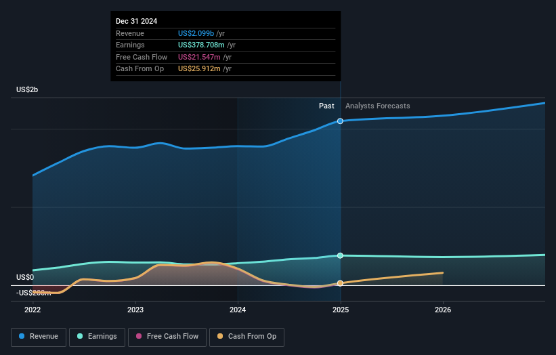Select the Earnings data point at 2025
This screenshot has width=556, height=355.
click(340, 255)
